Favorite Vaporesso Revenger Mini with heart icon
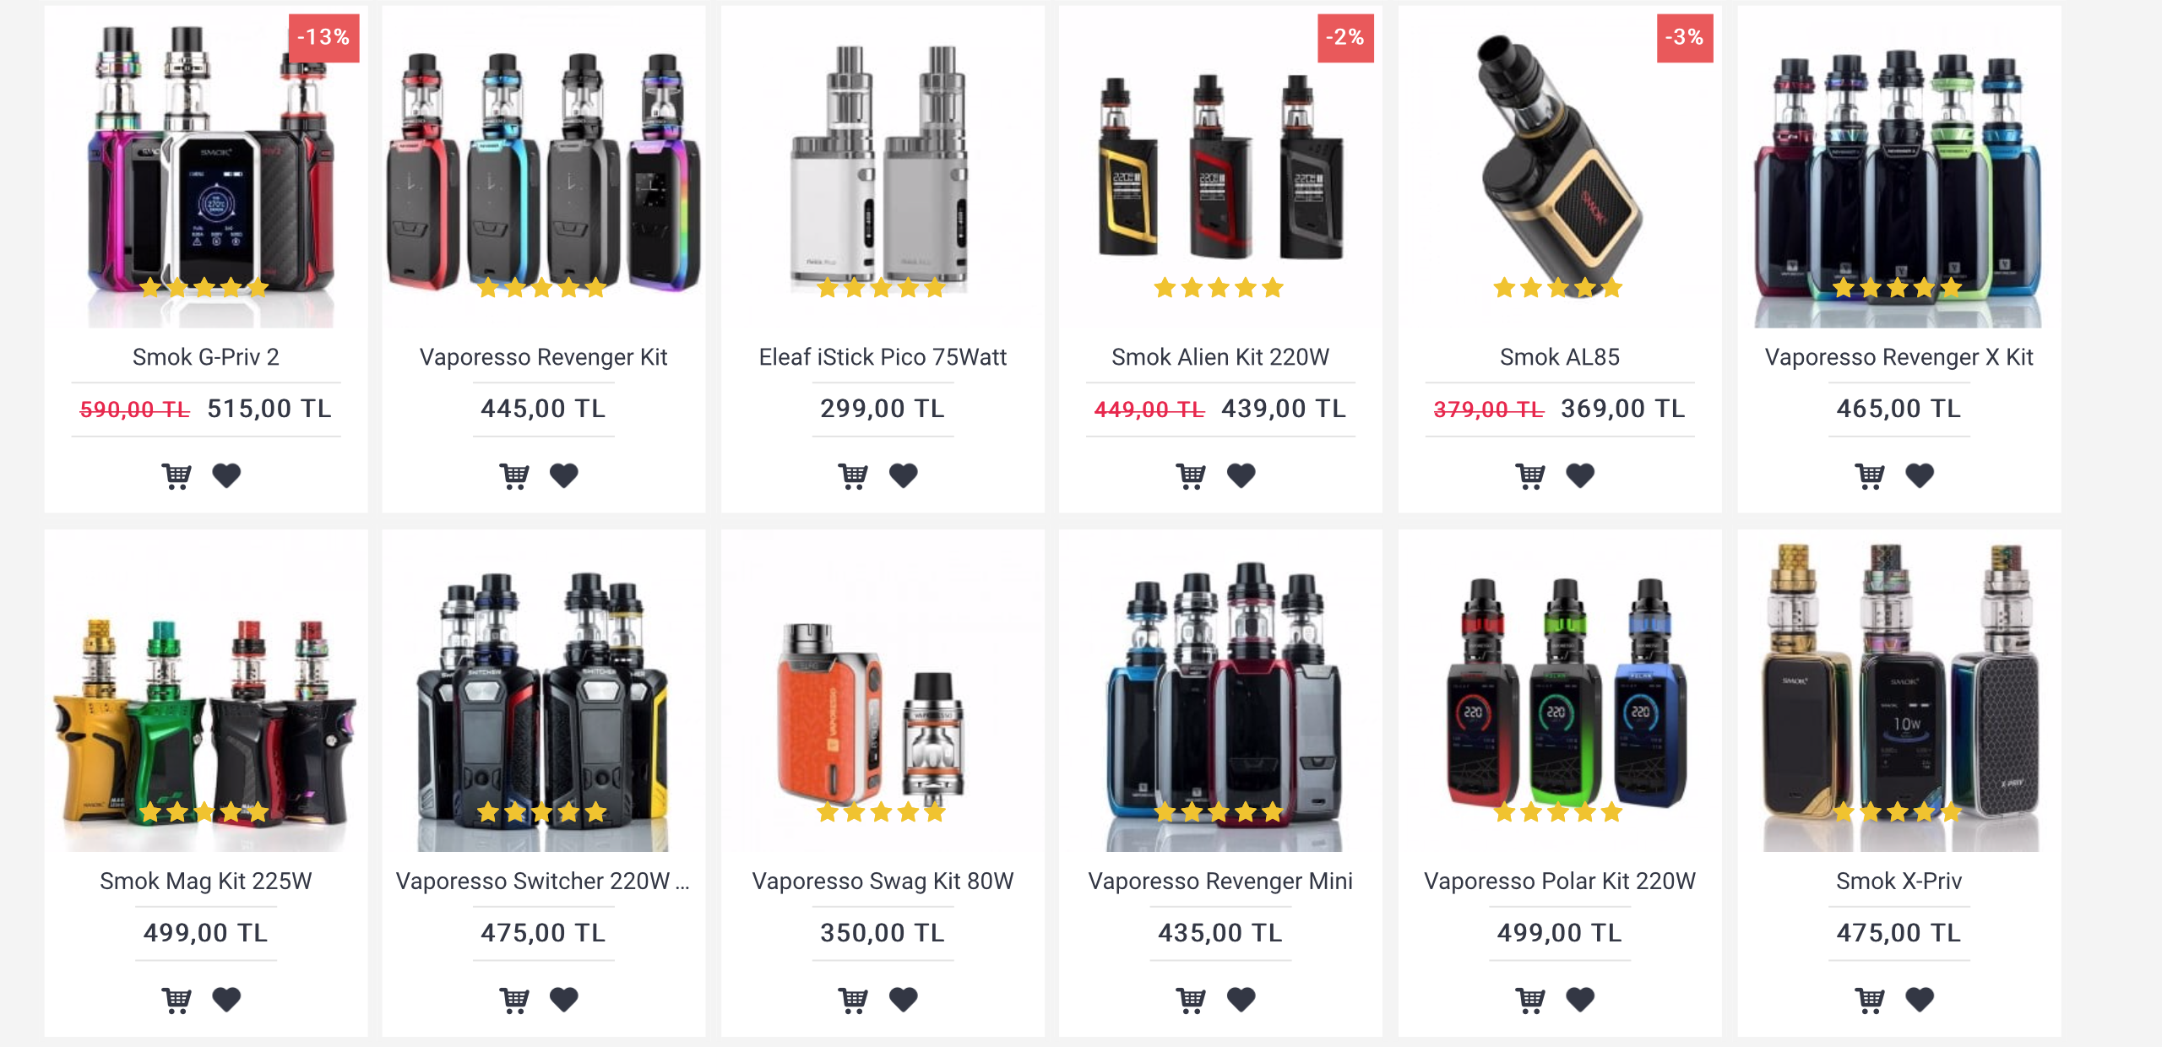The image size is (2162, 1047). tap(1241, 1000)
